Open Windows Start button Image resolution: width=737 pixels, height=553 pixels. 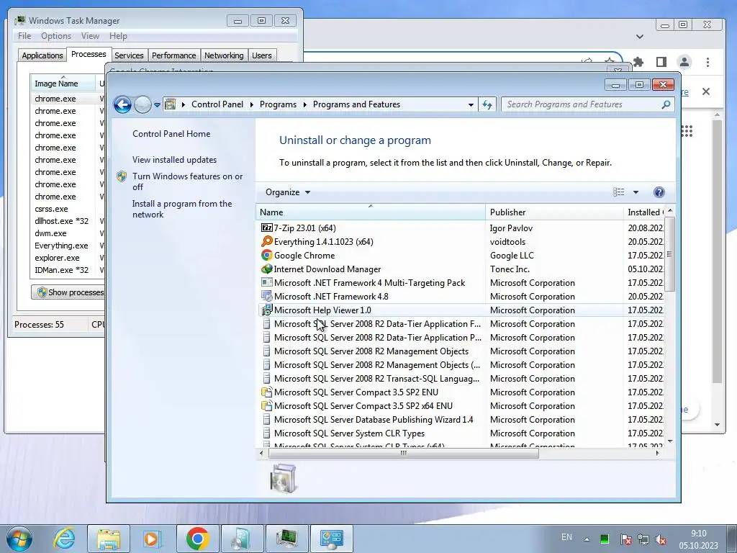click(x=19, y=539)
